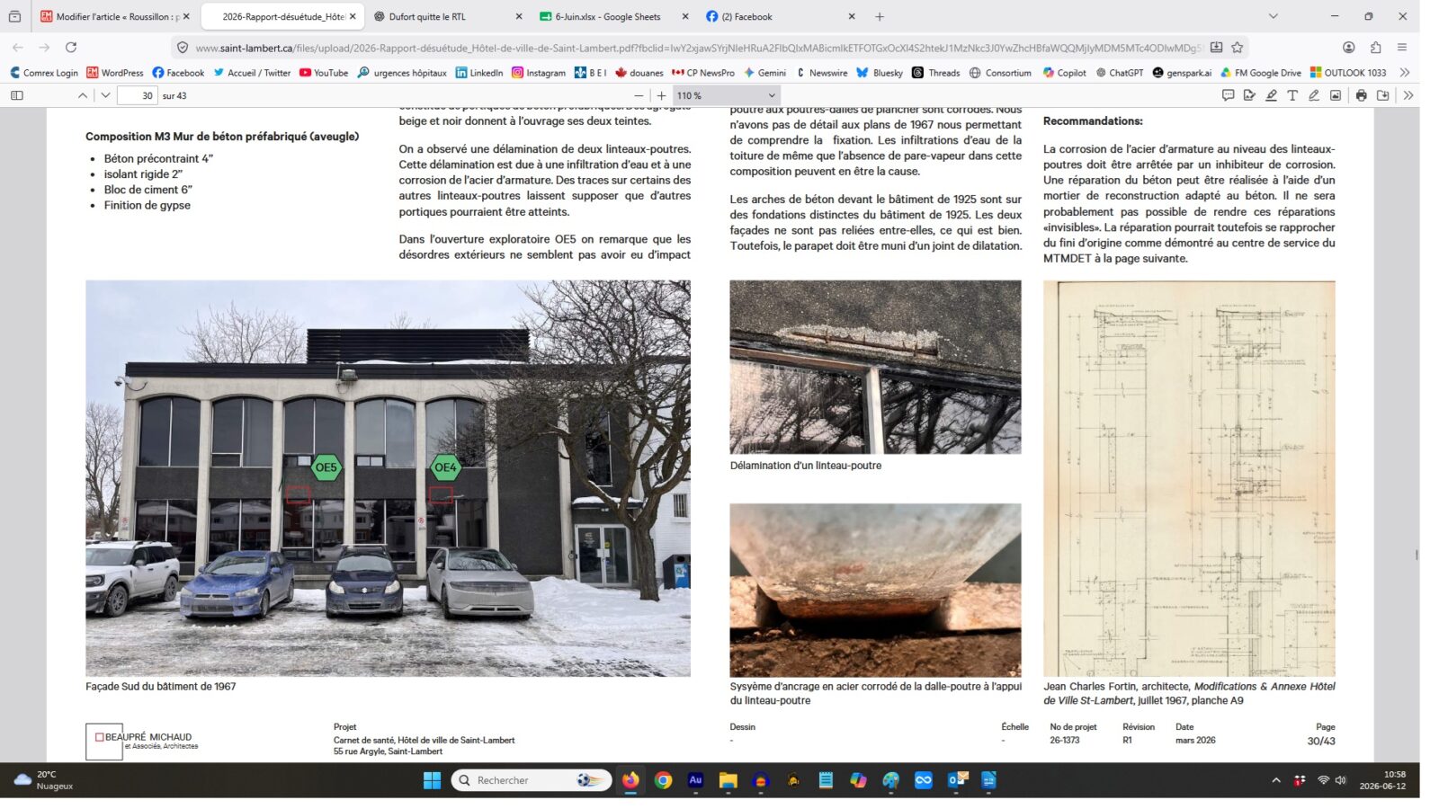
Task: Open the Add Image tool
Action: pos(1336,95)
